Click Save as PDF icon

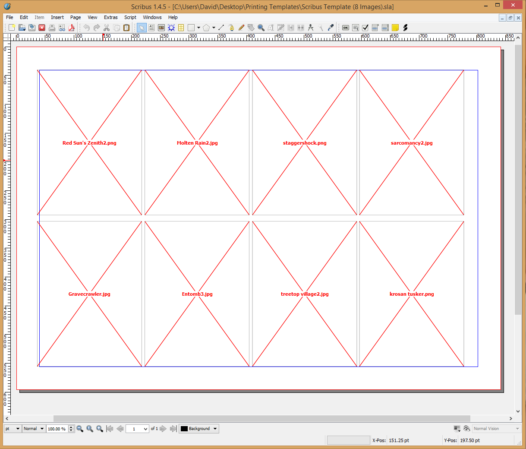(72, 28)
